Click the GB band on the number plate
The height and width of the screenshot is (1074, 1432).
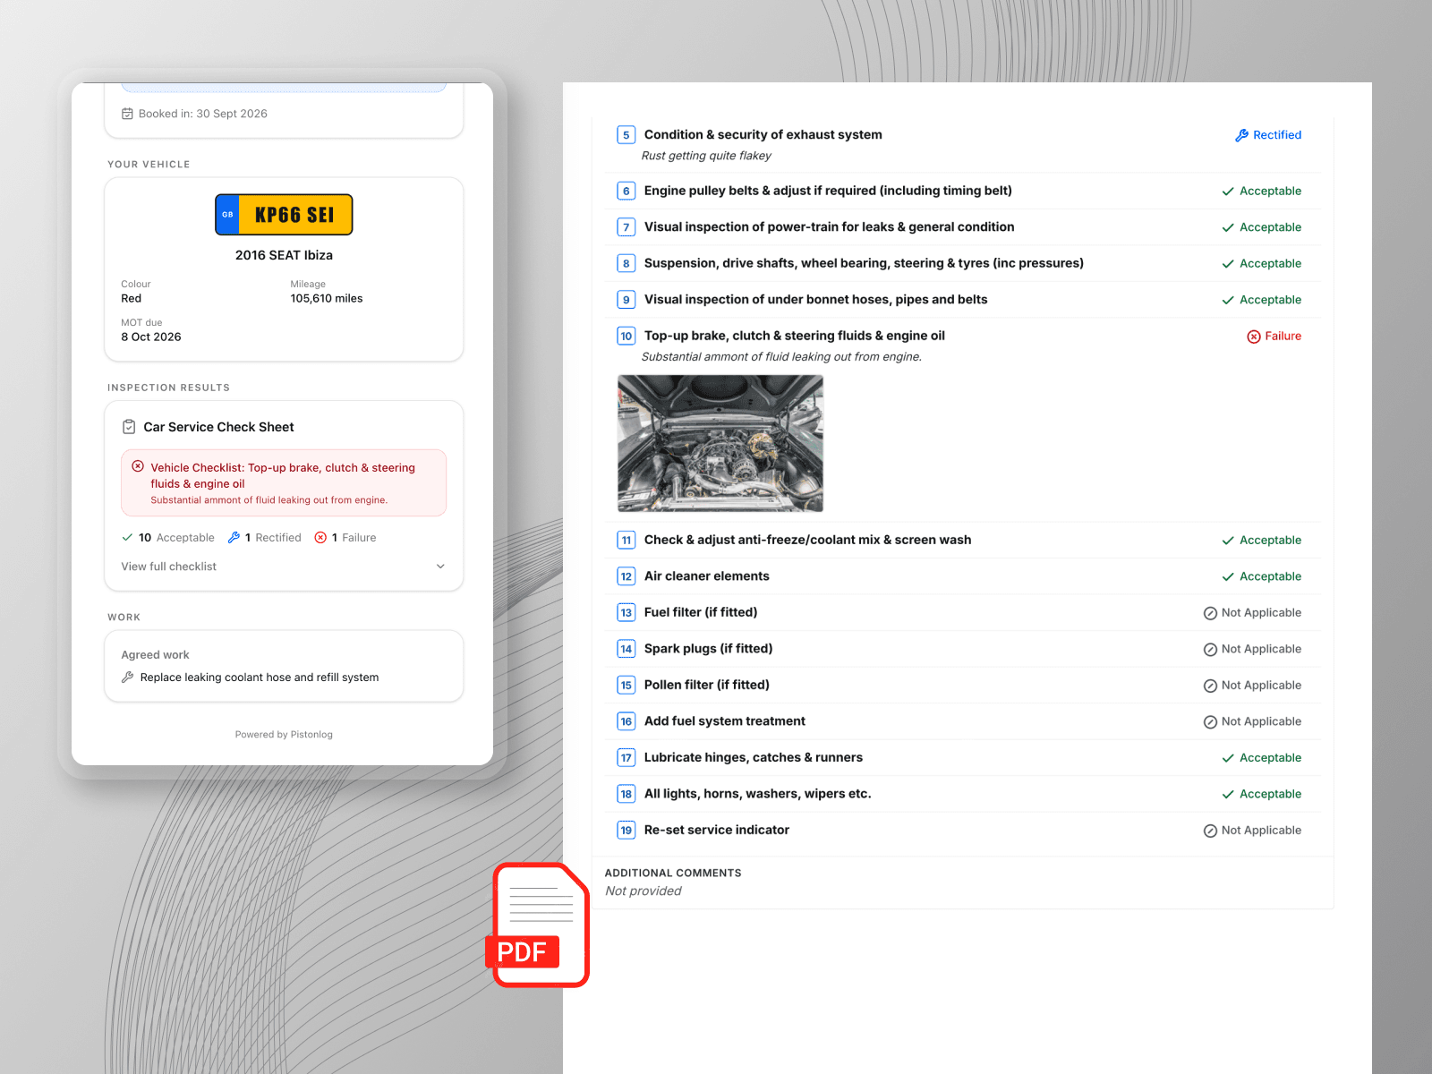[227, 215]
